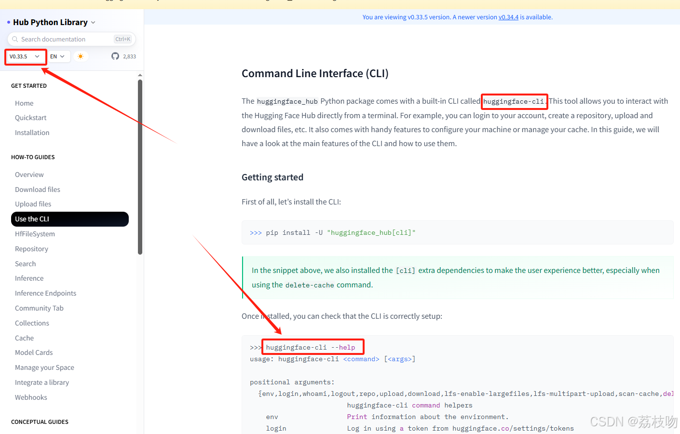Open the Home page in sidebar
This screenshot has height=434, width=680.
click(24, 103)
